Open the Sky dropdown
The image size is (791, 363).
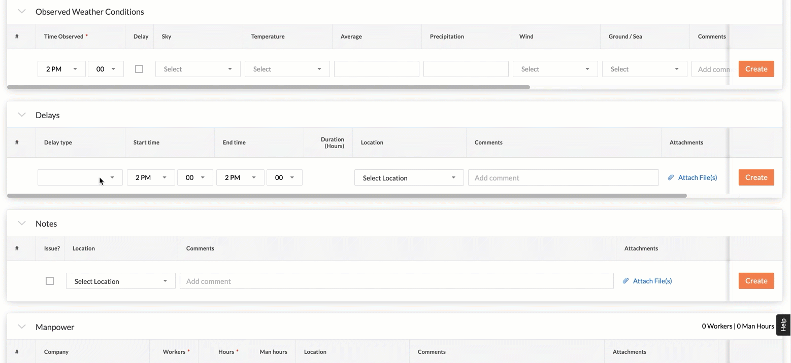click(197, 69)
